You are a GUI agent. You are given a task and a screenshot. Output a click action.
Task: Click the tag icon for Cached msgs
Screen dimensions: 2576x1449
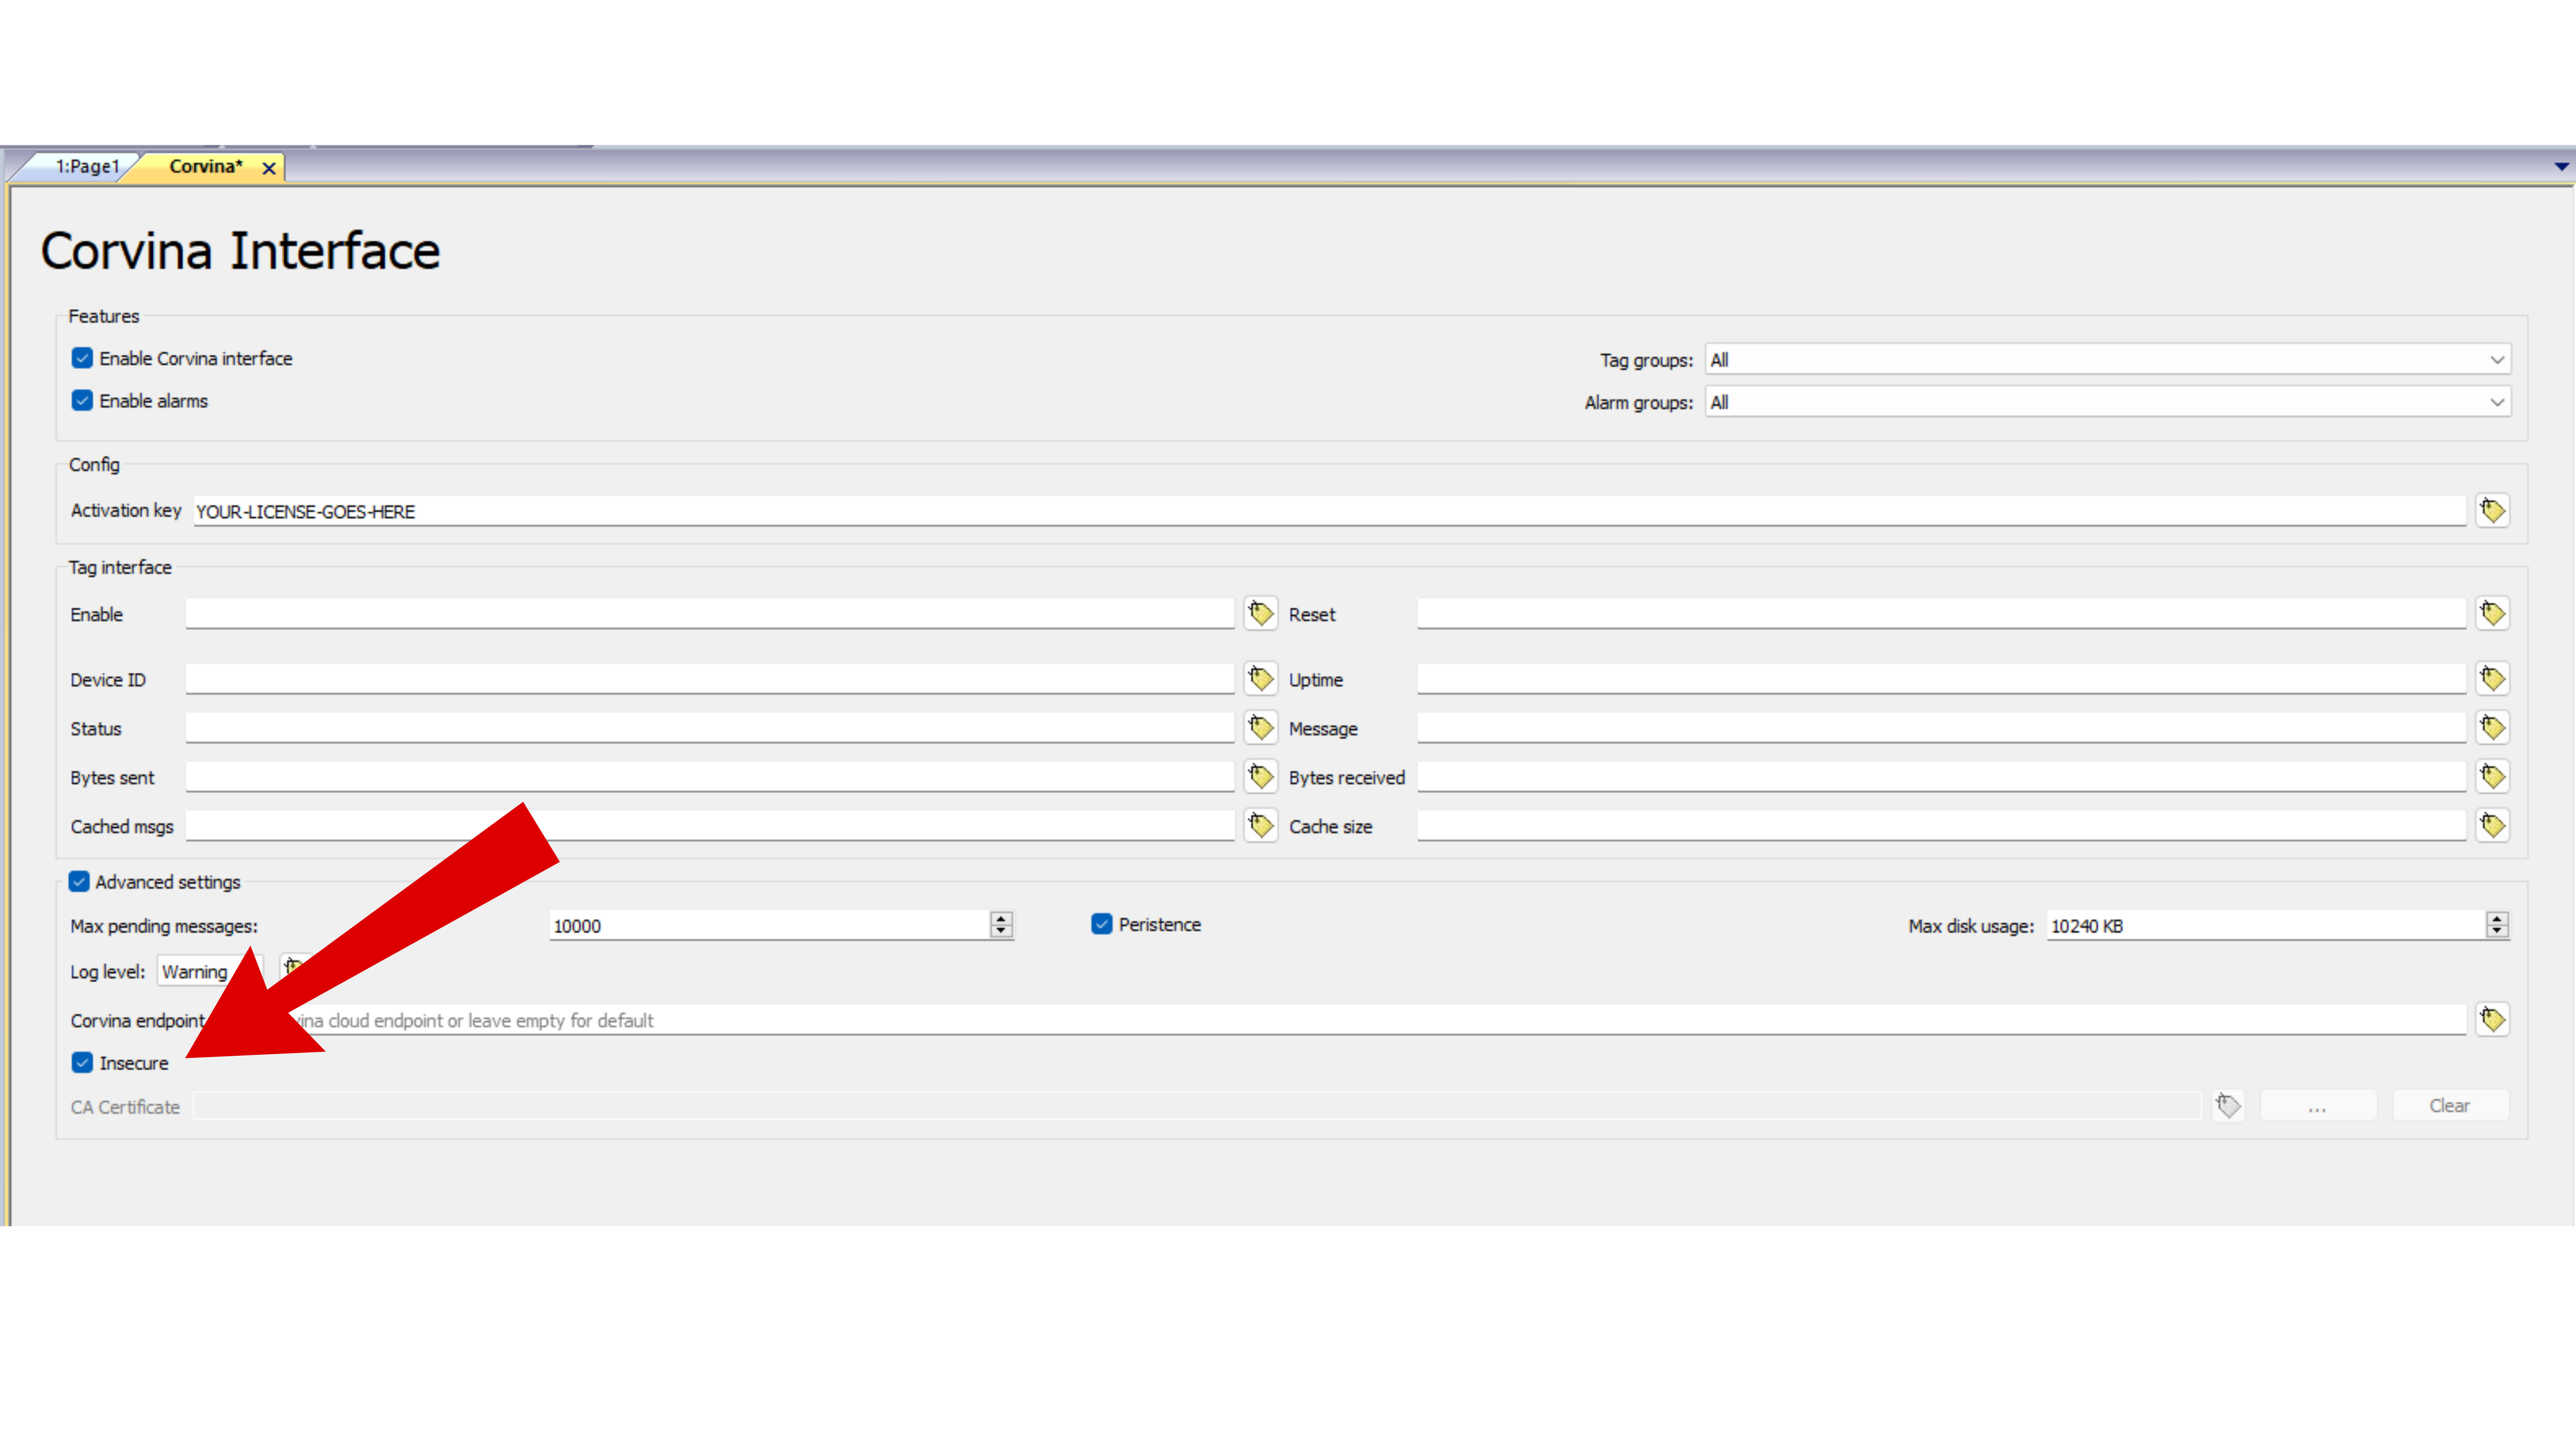click(1261, 826)
